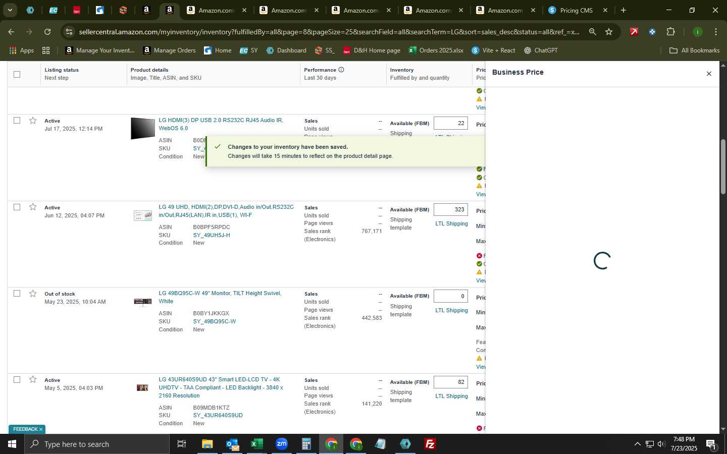Open new browser tab
This screenshot has height=454, width=727.
tap(624, 10)
